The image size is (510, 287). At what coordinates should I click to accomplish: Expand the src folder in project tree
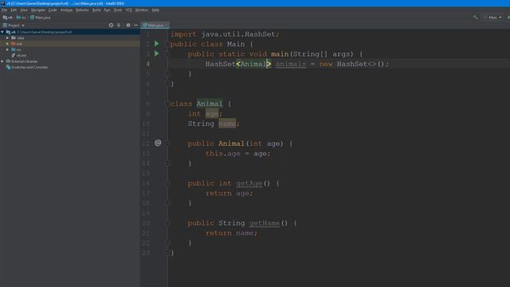[x=7, y=49]
